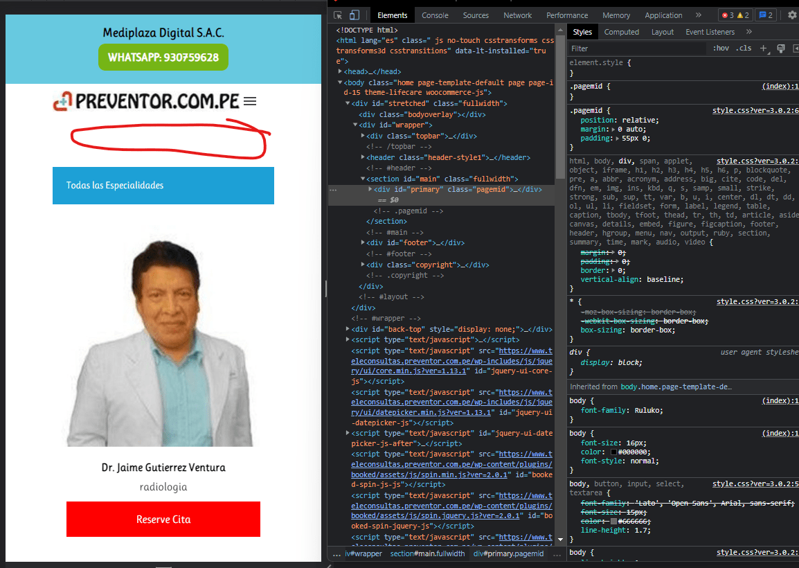Screen dimensions: 799x568
Task: Expand the div#footer node
Action: [x=363, y=242]
